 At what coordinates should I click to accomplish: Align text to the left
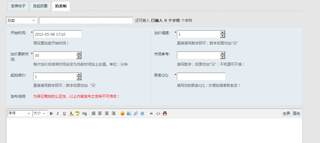pos(100,113)
